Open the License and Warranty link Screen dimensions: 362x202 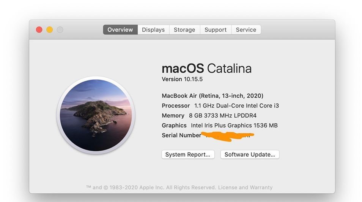tap(245, 187)
